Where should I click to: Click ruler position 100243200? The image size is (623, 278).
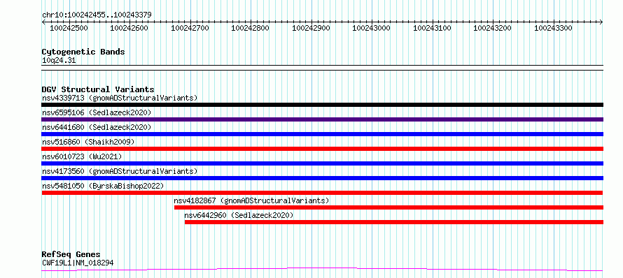(x=493, y=28)
